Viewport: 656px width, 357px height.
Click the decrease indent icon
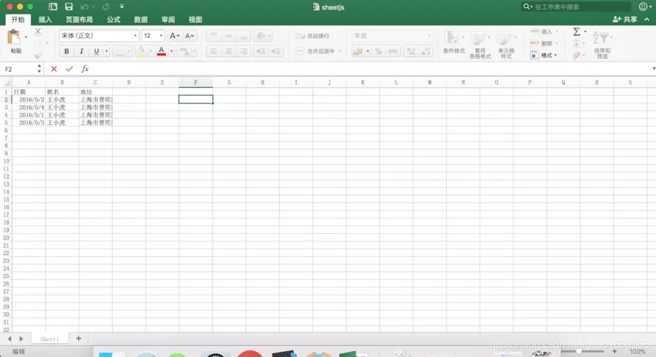260,51
